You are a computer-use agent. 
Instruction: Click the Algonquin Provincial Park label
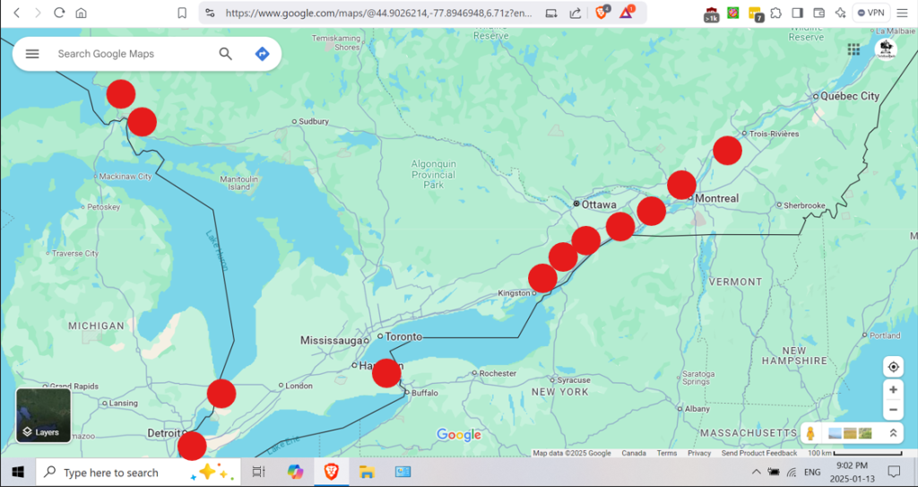coord(433,174)
